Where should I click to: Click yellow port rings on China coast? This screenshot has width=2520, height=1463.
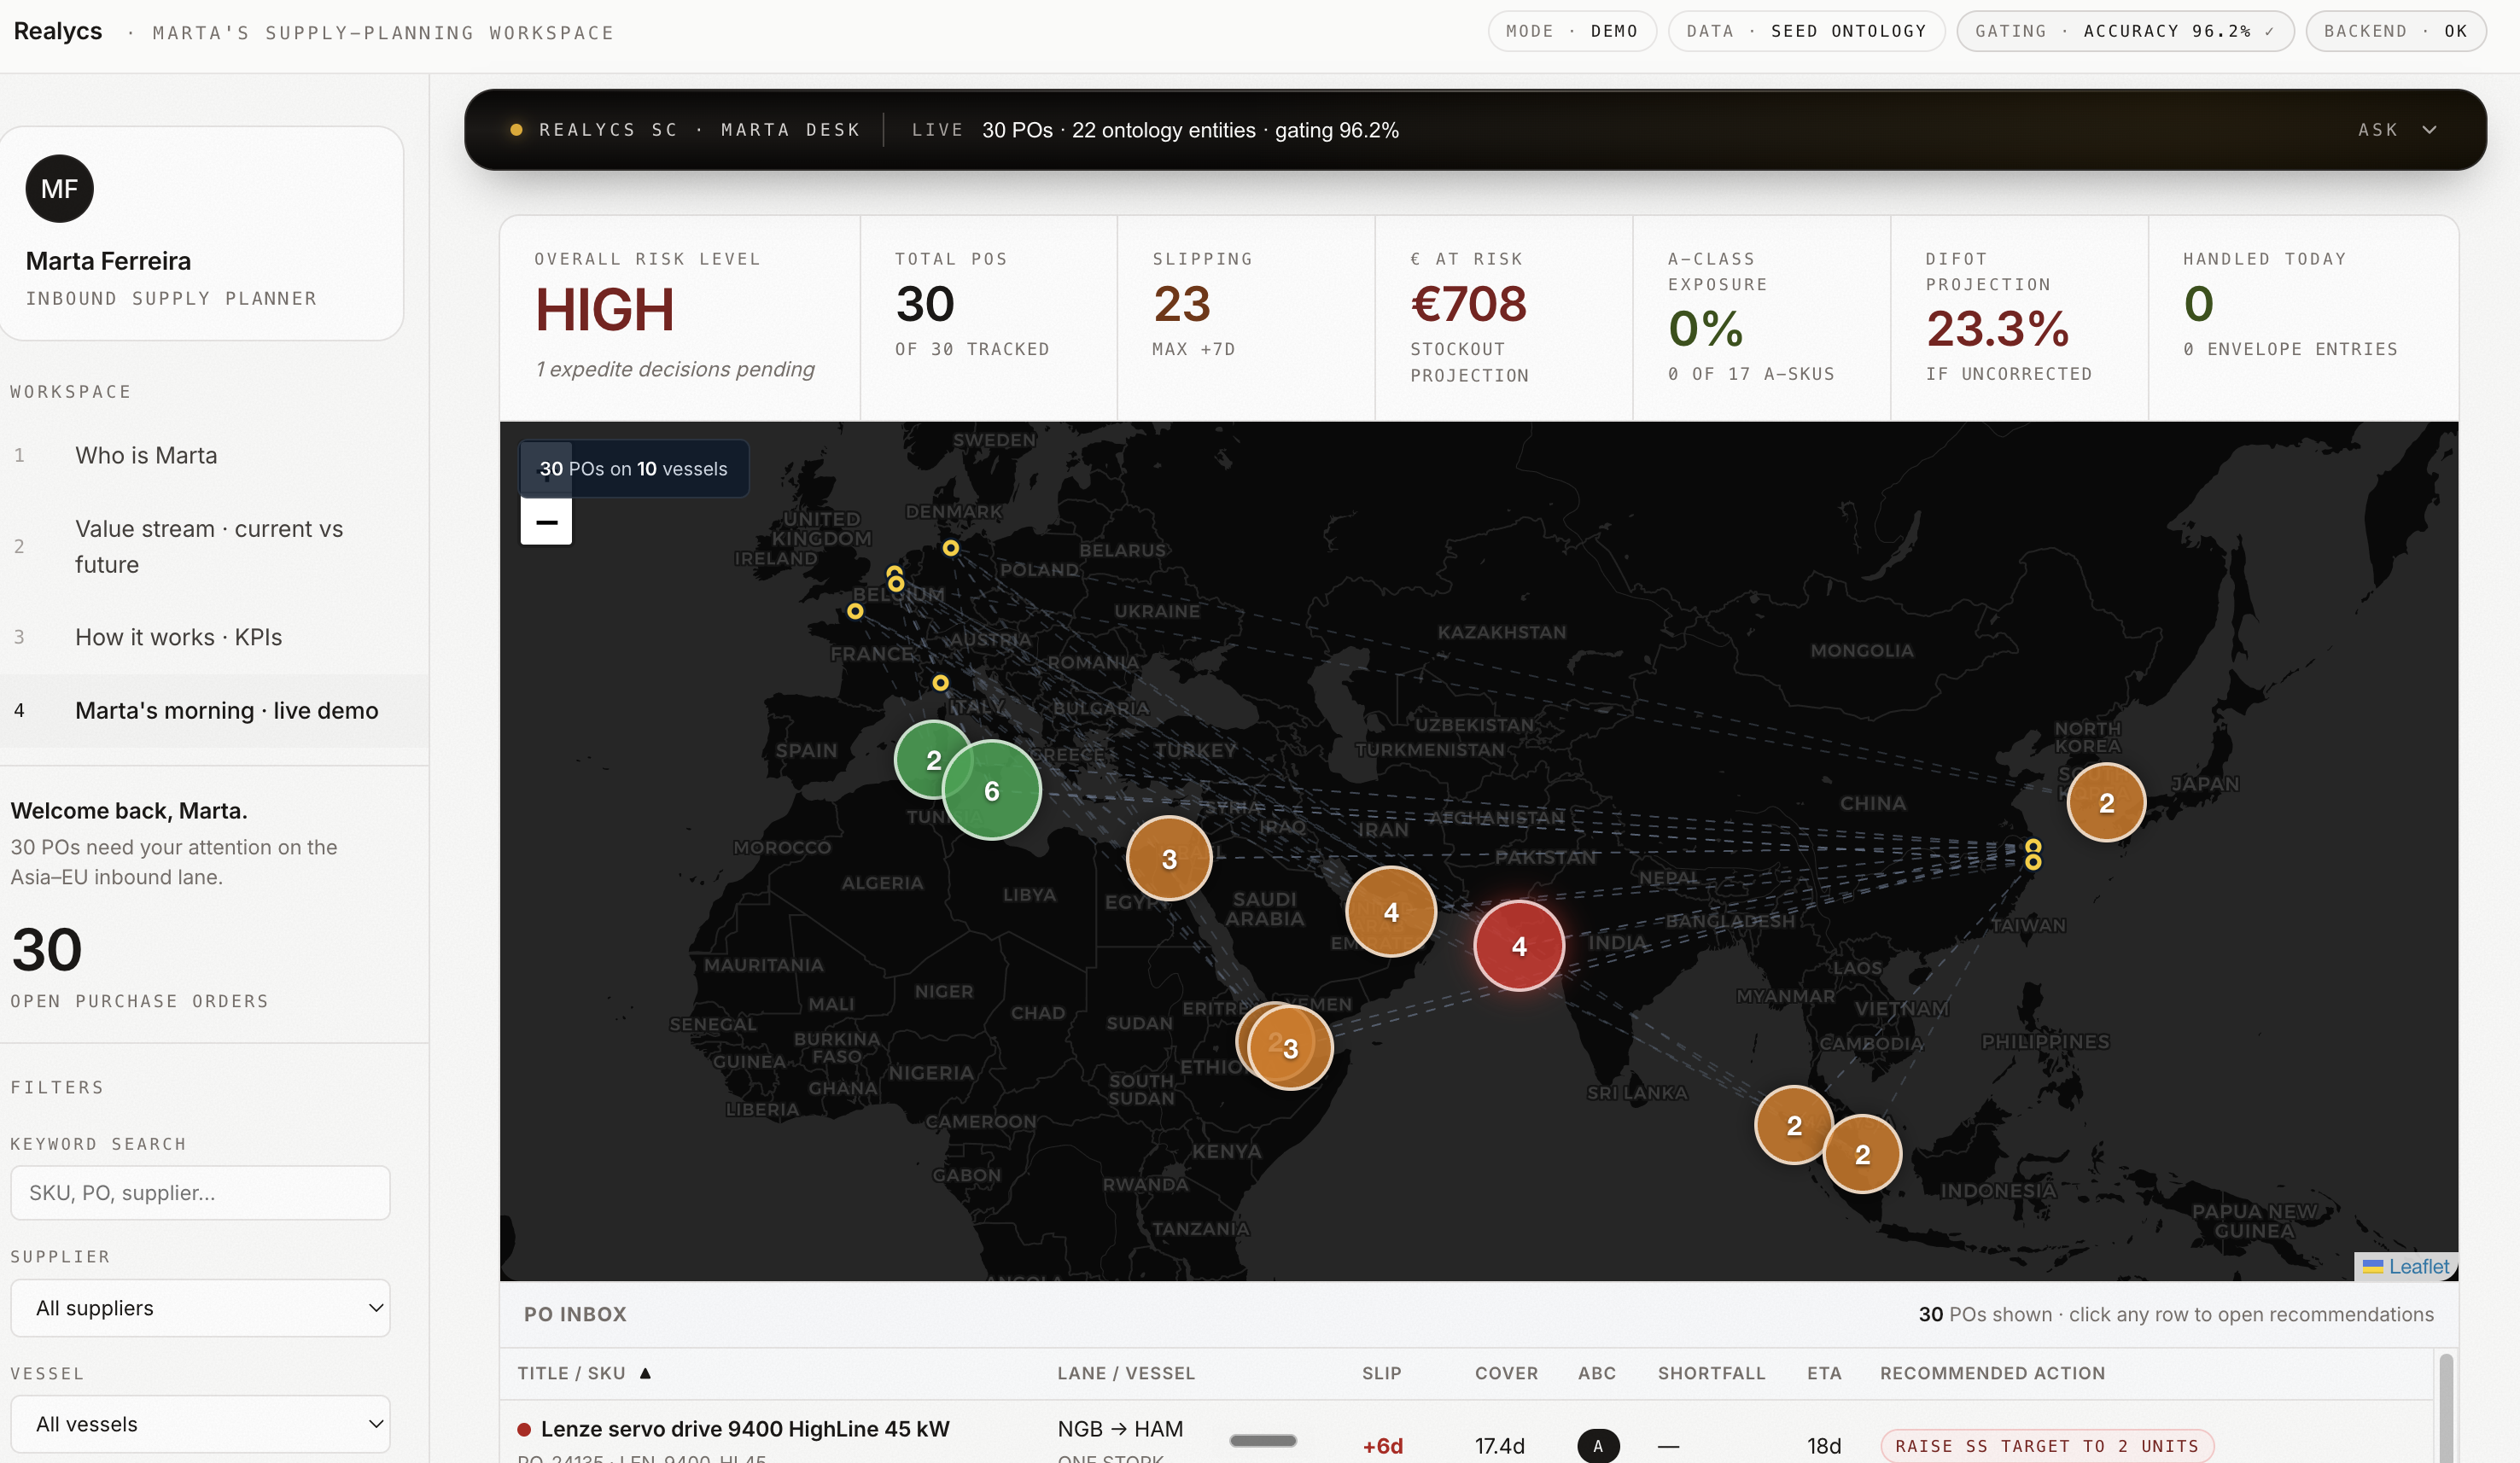[x=2032, y=854]
